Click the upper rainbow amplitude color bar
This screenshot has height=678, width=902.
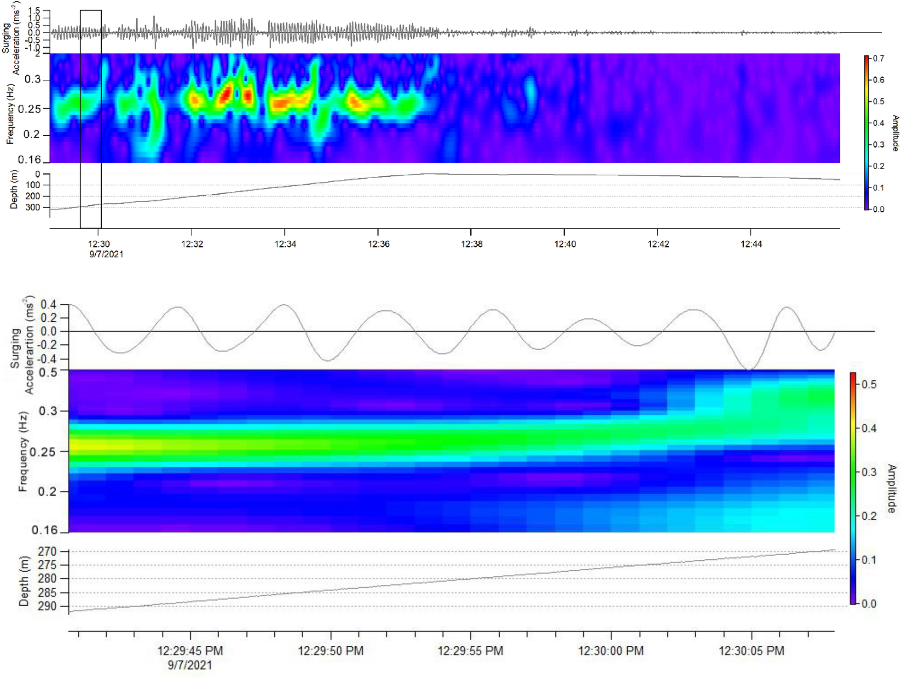[x=867, y=133]
